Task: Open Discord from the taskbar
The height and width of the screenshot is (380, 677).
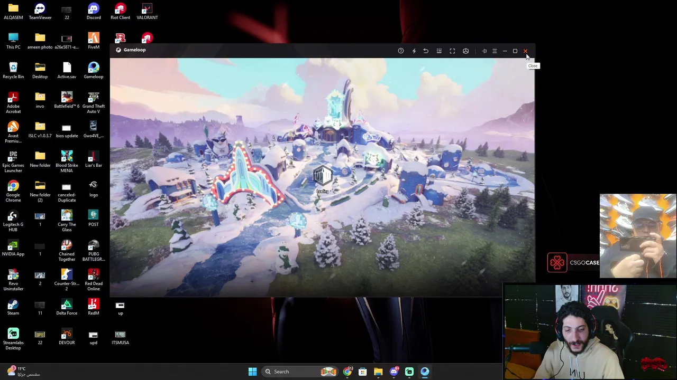Action: [394, 372]
